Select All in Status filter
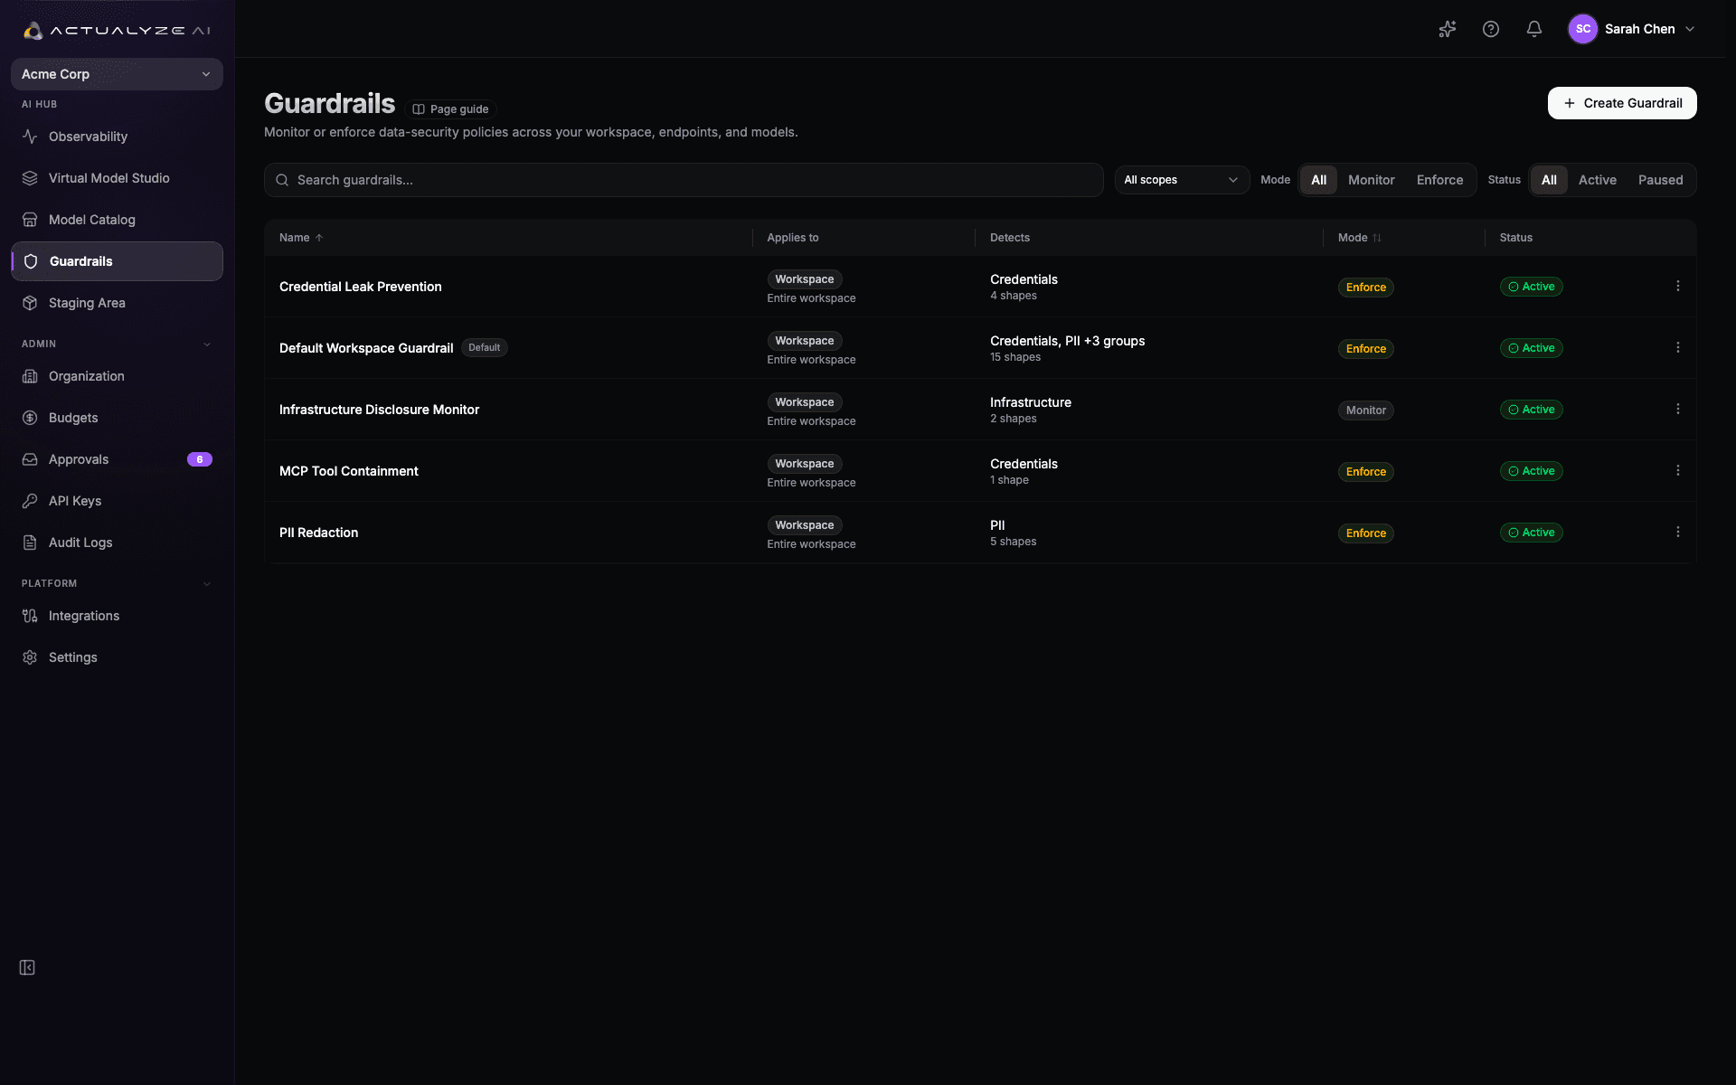Image resolution: width=1736 pixels, height=1085 pixels. pos(1549,180)
